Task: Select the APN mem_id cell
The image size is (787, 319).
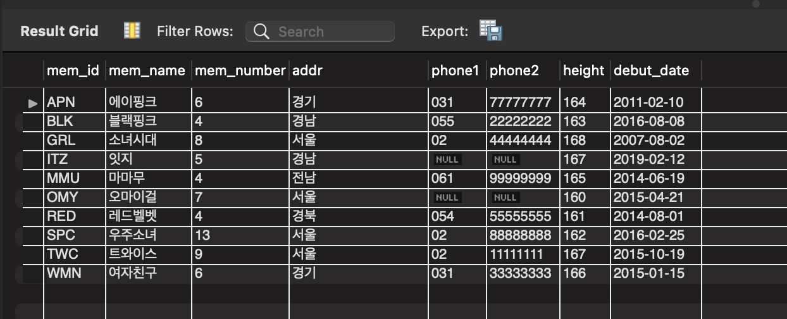Action: pos(74,102)
